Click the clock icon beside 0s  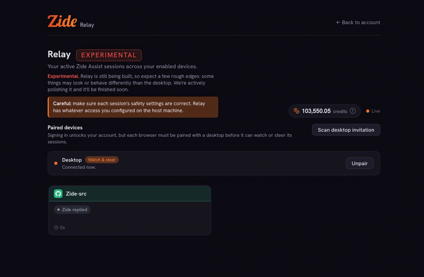coord(56,228)
